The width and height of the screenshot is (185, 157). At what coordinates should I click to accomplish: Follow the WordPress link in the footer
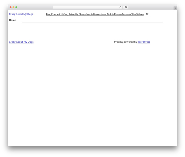144,42
